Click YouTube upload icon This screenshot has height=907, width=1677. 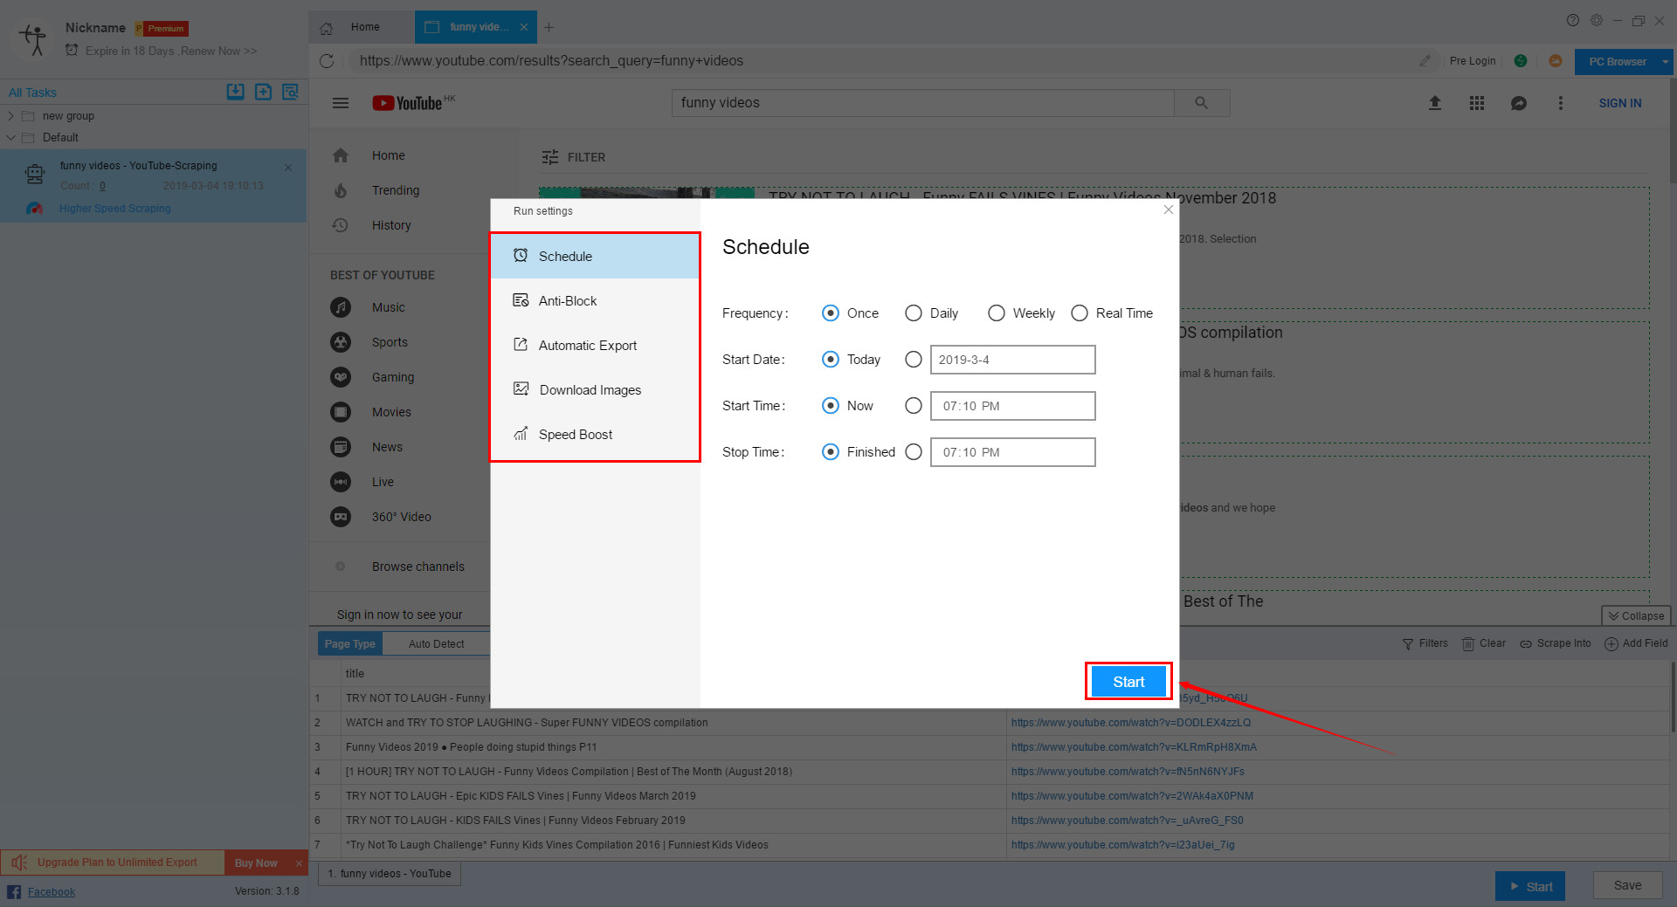[x=1435, y=103]
